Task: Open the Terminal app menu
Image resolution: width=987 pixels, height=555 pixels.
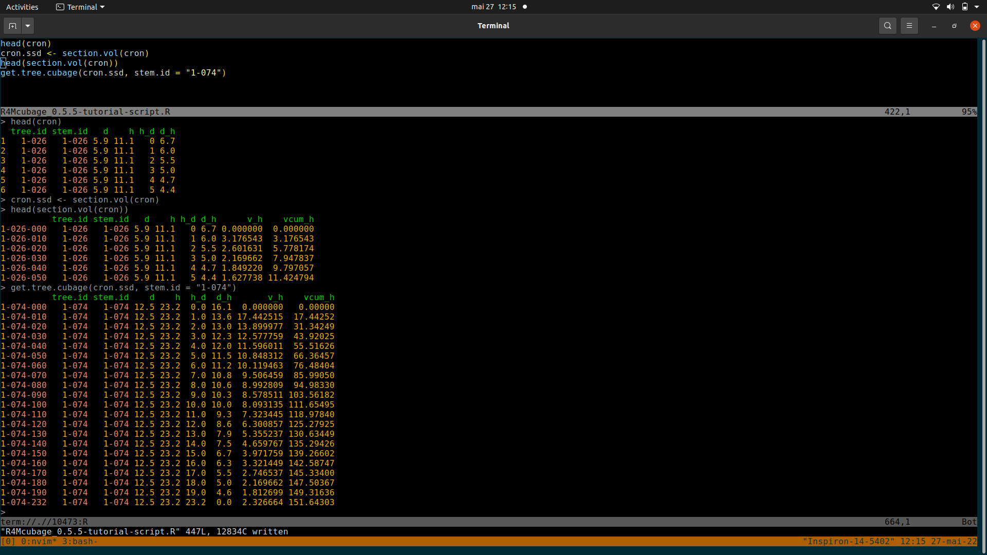Action: (81, 7)
